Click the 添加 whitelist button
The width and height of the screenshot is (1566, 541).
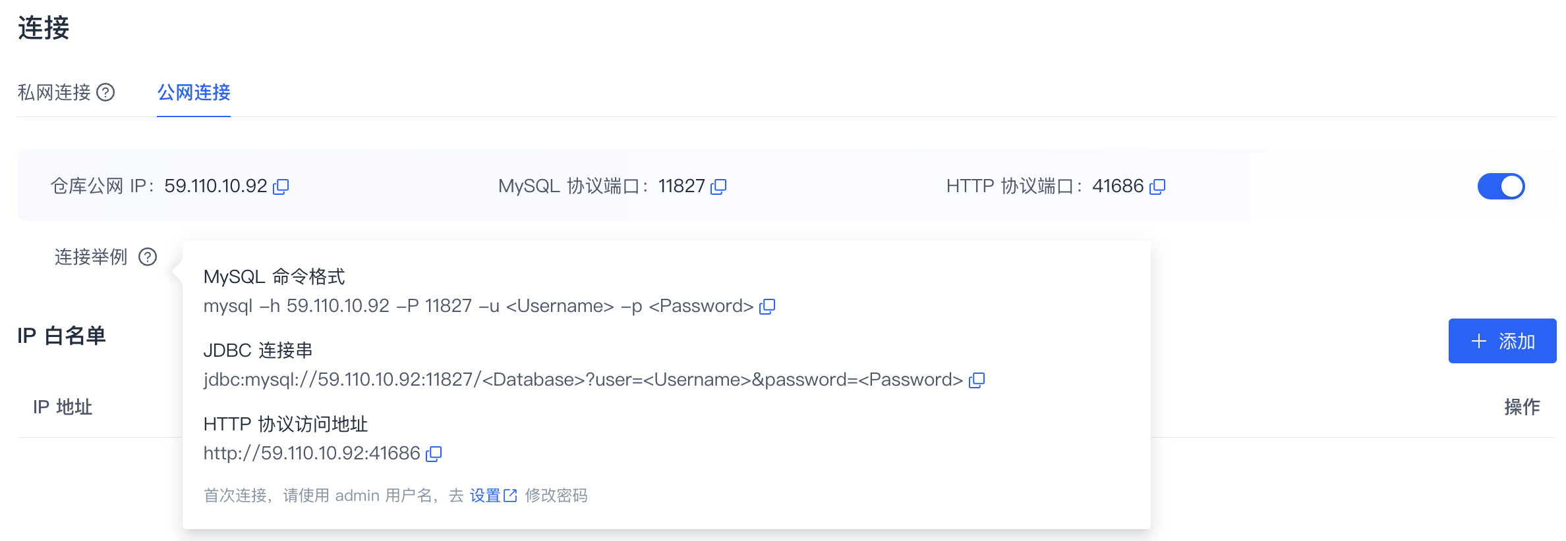point(1502,341)
